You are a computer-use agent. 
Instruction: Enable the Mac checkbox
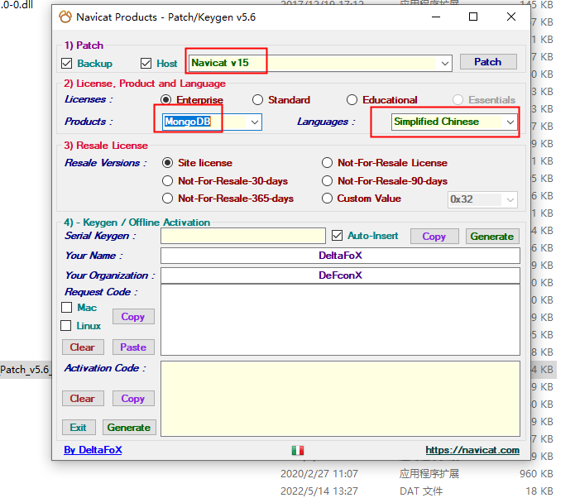67,308
